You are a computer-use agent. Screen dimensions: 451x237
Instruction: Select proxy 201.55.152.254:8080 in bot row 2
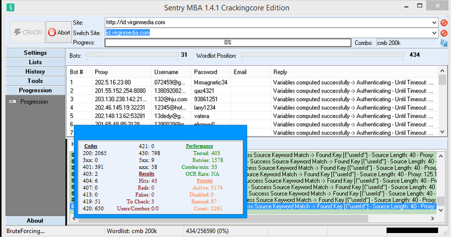(x=120, y=91)
